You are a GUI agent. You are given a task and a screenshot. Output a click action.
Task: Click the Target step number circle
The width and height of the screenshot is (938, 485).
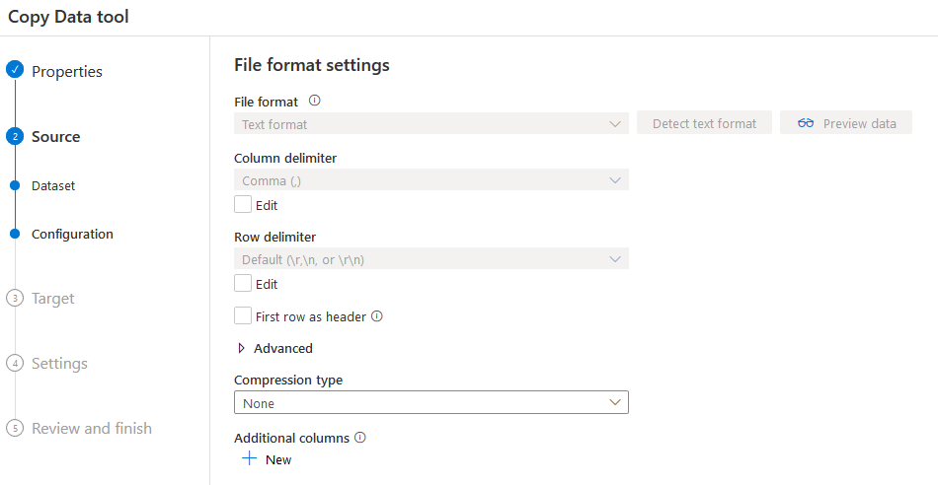point(14,299)
